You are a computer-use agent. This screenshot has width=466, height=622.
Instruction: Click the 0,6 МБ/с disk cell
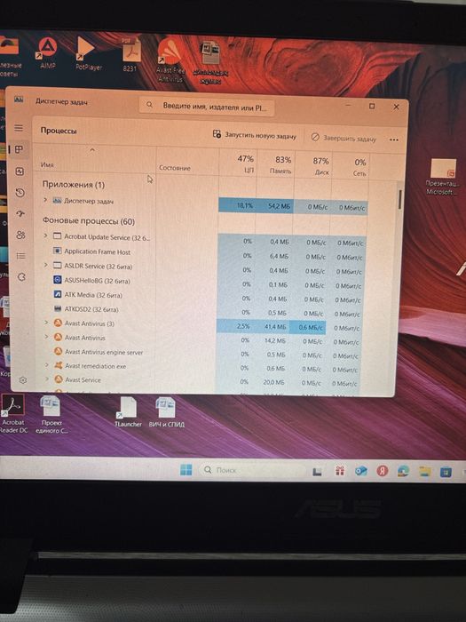point(309,328)
